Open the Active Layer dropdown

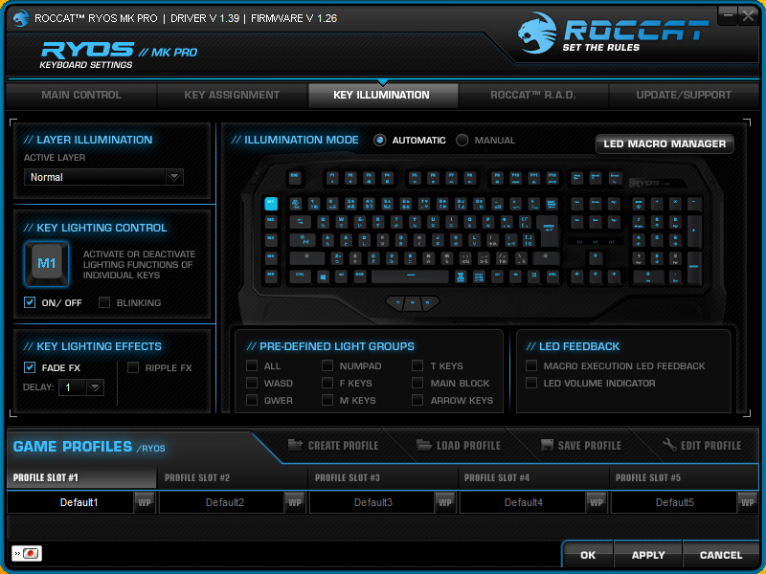coord(103,177)
